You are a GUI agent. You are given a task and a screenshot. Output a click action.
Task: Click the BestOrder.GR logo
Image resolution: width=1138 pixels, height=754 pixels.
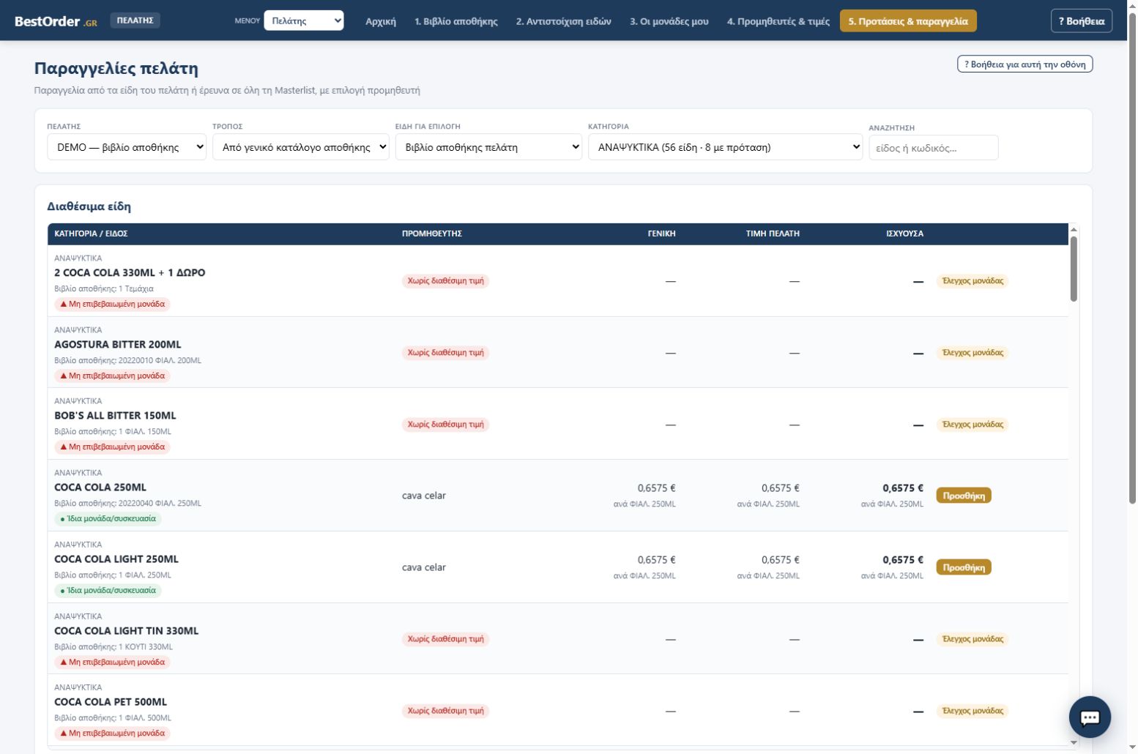pyautogui.click(x=56, y=21)
